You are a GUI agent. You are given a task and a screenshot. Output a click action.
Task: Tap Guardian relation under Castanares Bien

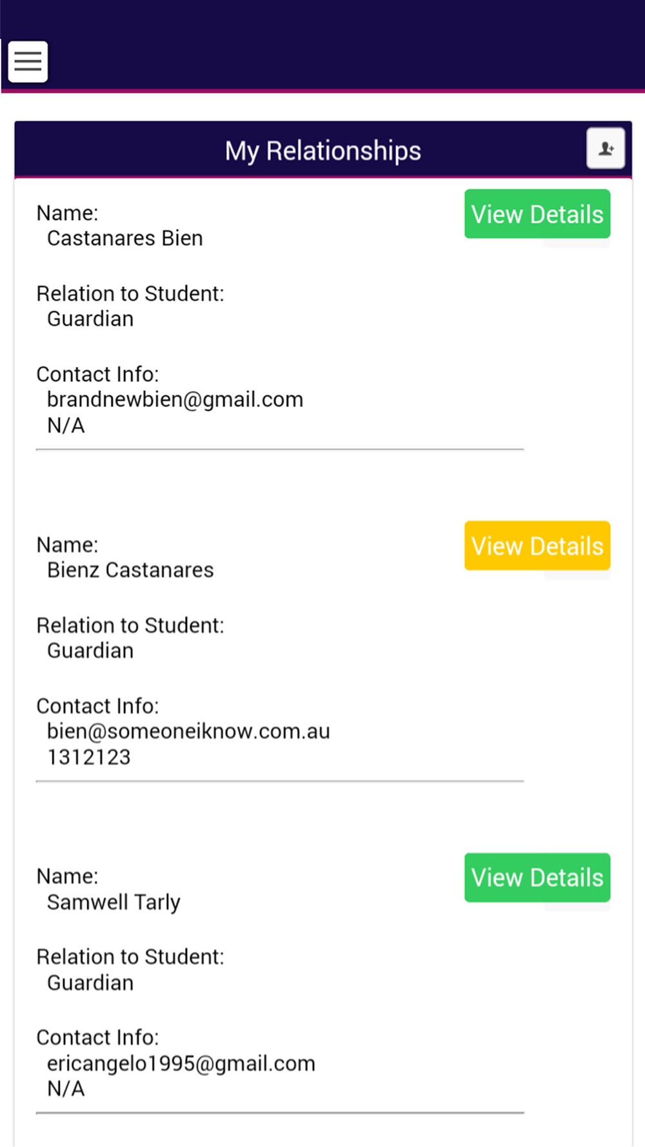coord(90,319)
